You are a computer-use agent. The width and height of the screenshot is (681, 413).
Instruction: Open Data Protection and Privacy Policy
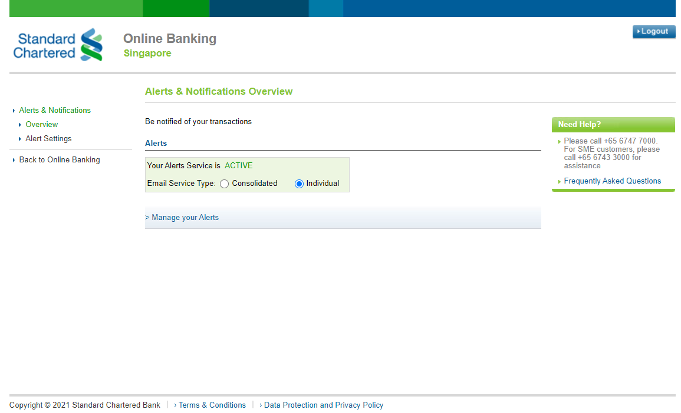[324, 405]
